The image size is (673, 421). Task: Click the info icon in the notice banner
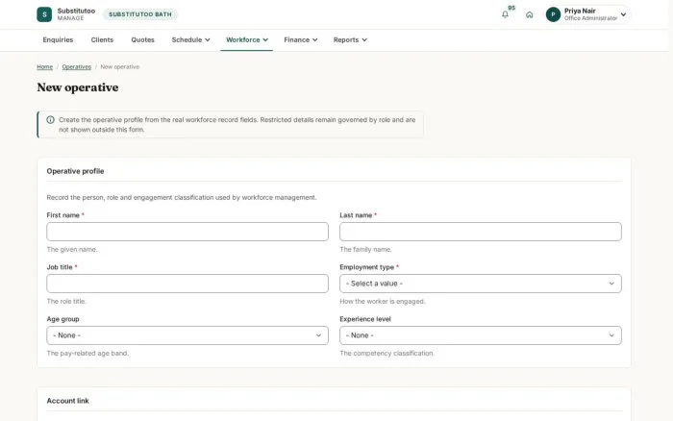tap(50, 120)
